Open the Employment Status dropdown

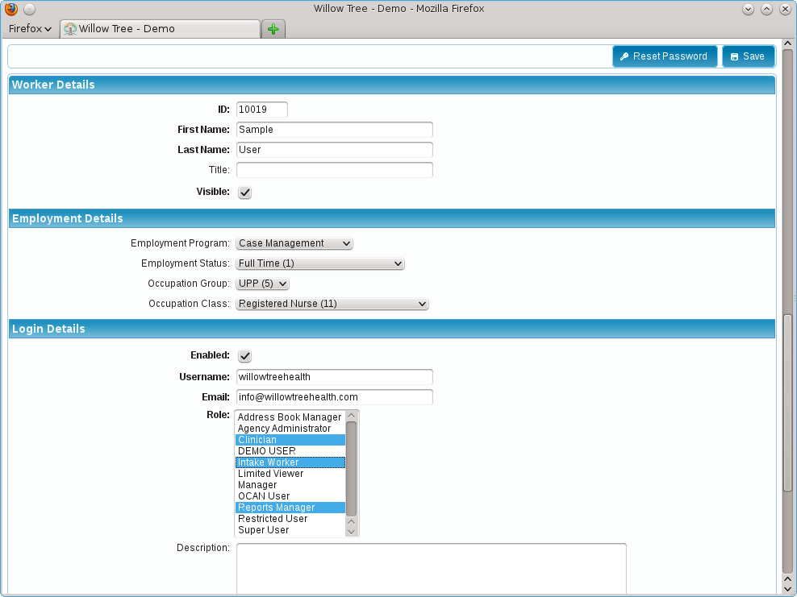[x=320, y=263]
